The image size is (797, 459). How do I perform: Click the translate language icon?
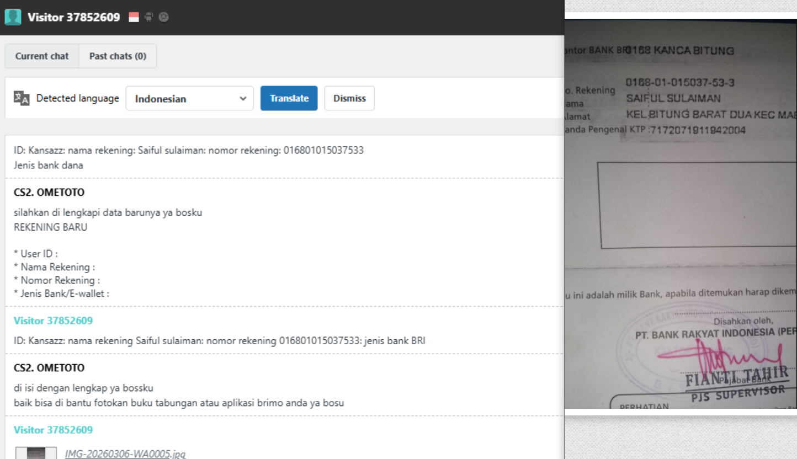pyautogui.click(x=21, y=98)
